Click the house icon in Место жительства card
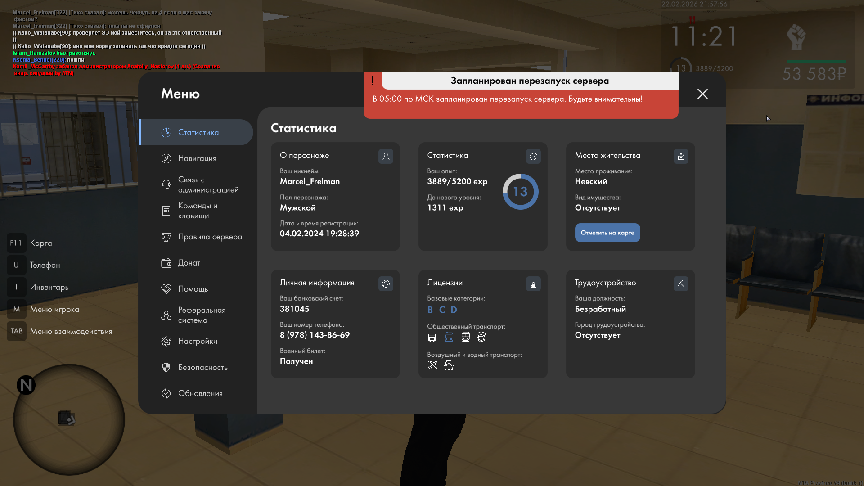Screen dimensions: 864x486 [x=681, y=156]
